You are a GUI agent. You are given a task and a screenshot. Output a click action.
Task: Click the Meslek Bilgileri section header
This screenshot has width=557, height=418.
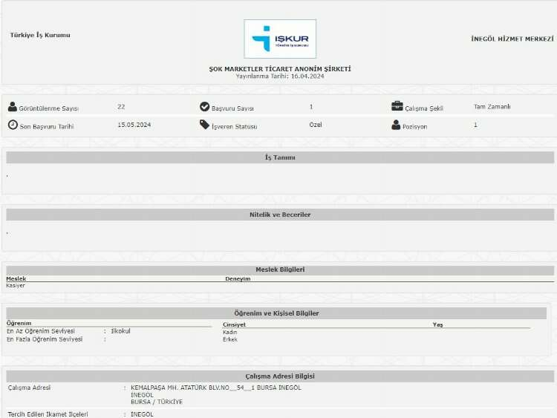tap(280, 270)
